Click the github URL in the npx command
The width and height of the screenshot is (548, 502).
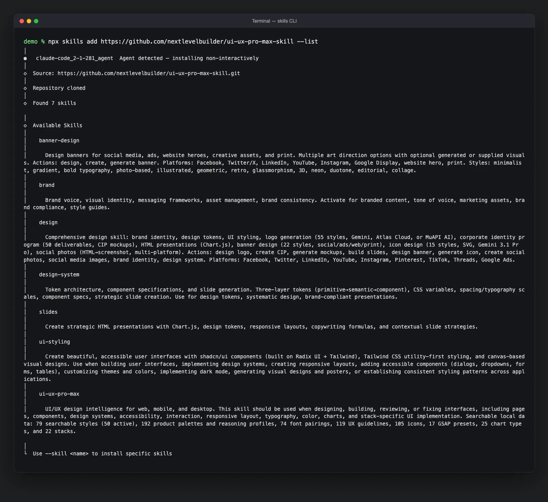(197, 41)
